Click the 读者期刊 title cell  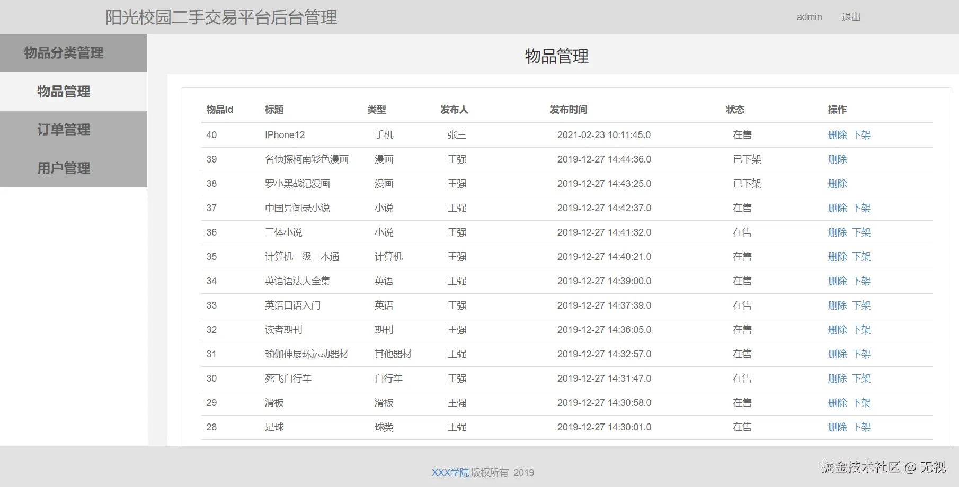[283, 330]
